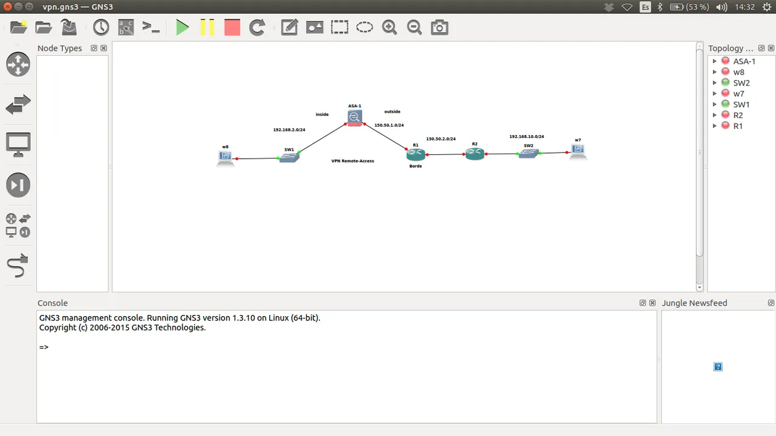Stop all devices with red square

[x=232, y=27]
